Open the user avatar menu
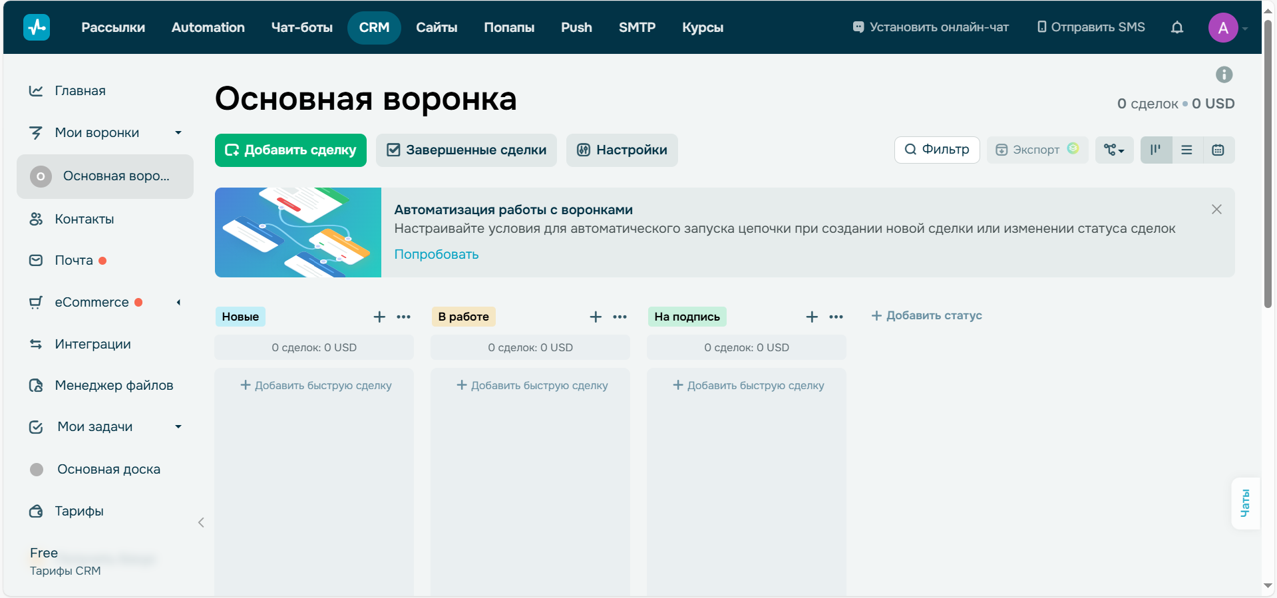This screenshot has height=598, width=1277. click(x=1223, y=27)
